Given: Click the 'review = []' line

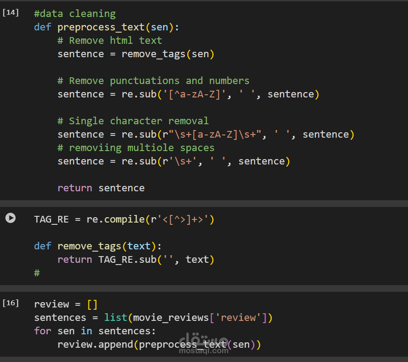Looking at the screenshot, I should (x=66, y=304).
